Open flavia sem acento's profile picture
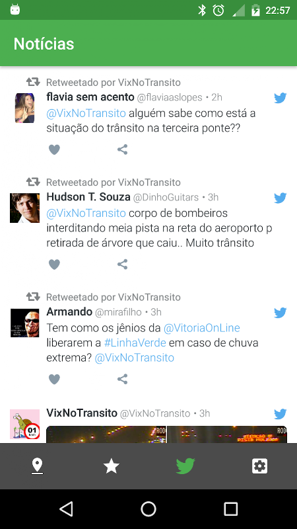 (24, 108)
